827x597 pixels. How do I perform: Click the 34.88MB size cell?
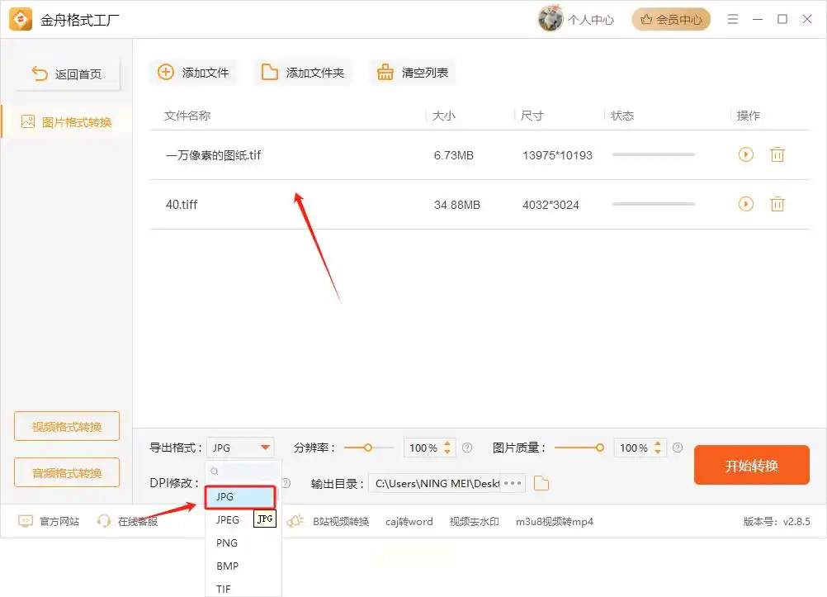456,205
